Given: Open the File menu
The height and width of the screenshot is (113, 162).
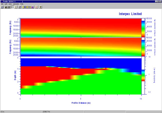Looking at the screenshot, I should pos(2,4).
